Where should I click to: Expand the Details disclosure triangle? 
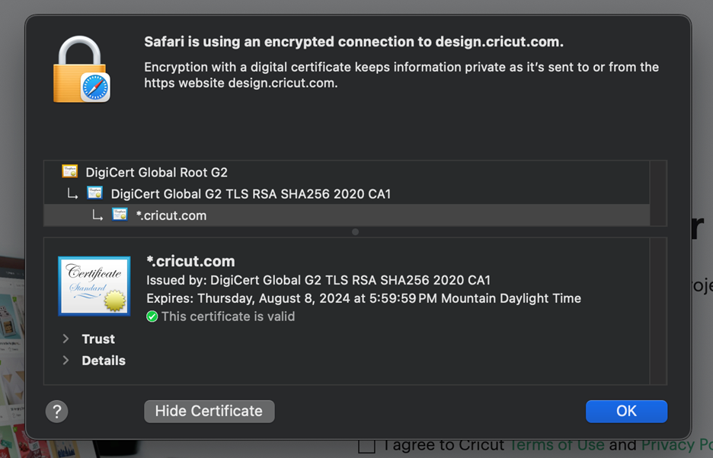coord(65,360)
